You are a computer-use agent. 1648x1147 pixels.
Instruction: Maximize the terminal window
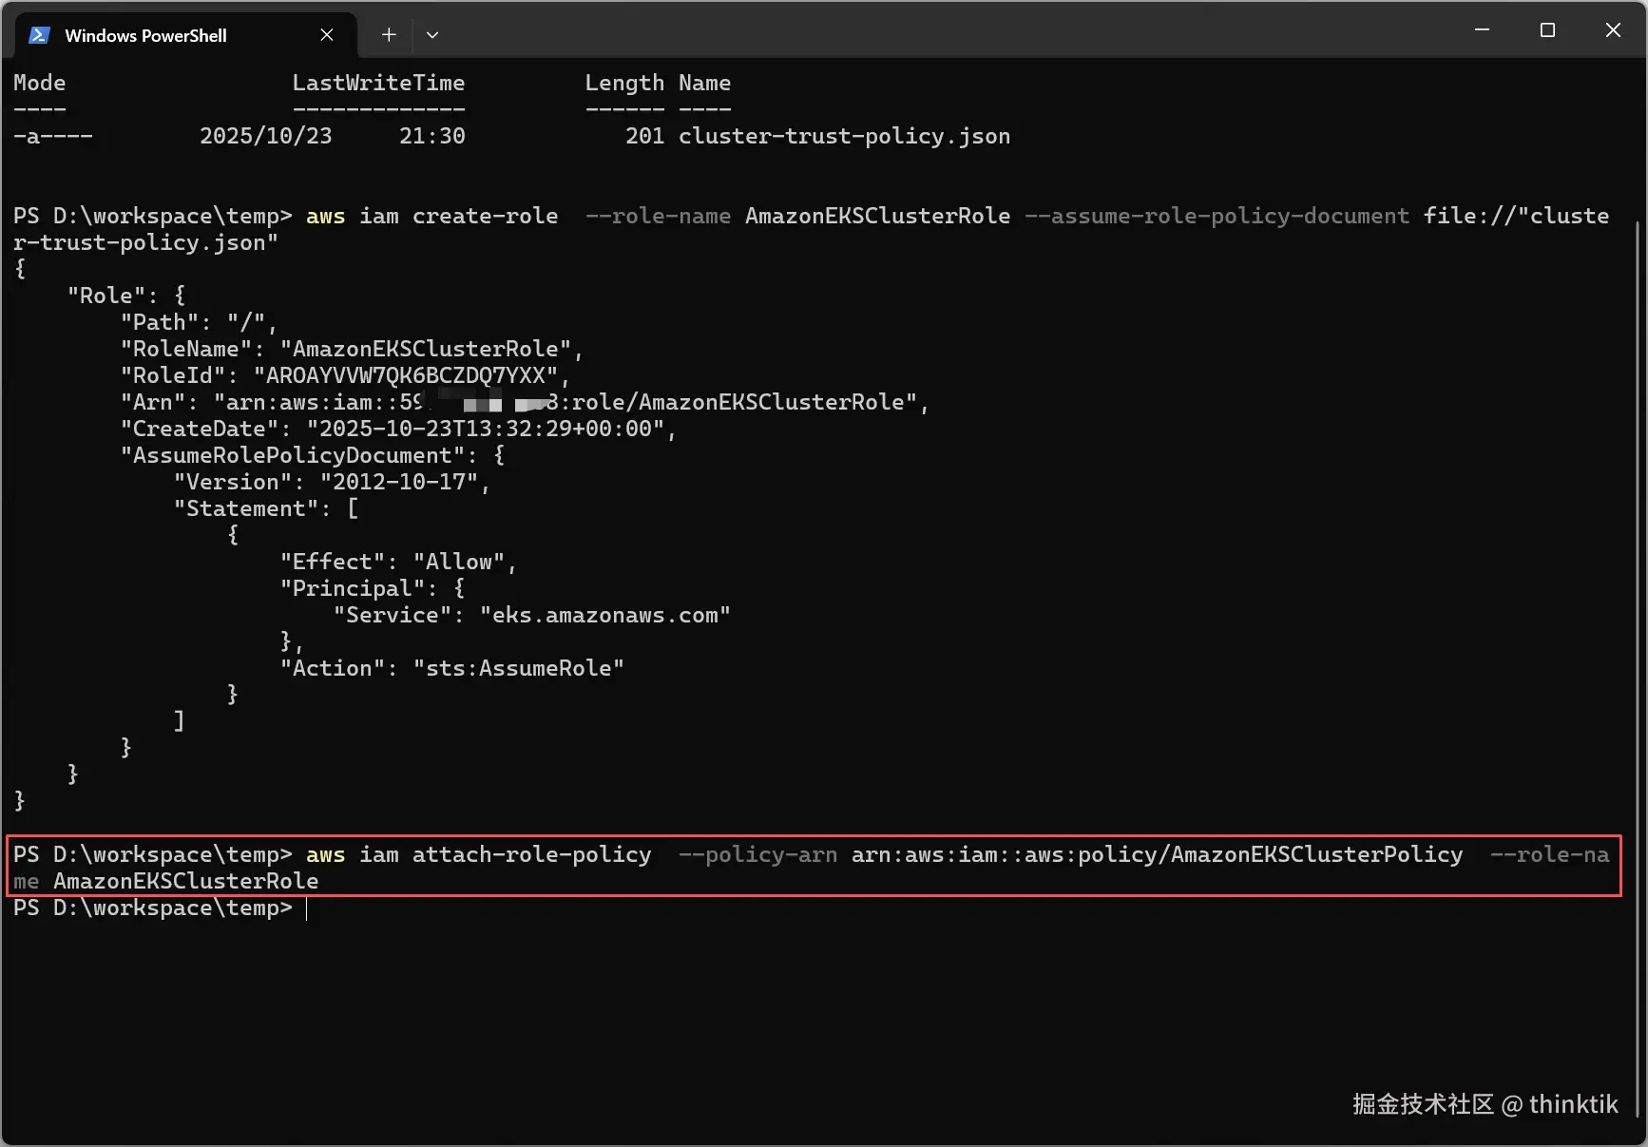(1547, 30)
